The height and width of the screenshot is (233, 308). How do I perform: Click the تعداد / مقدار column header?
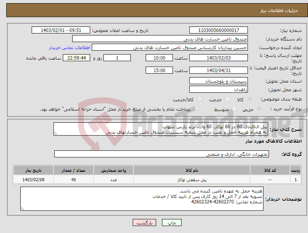tap(73, 170)
